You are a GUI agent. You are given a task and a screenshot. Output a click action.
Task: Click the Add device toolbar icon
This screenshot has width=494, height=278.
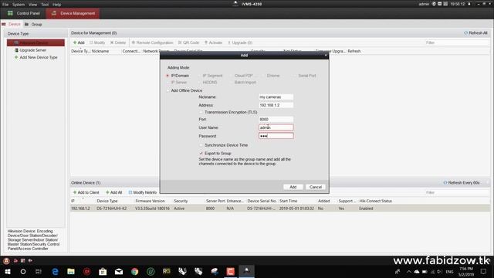(x=79, y=42)
